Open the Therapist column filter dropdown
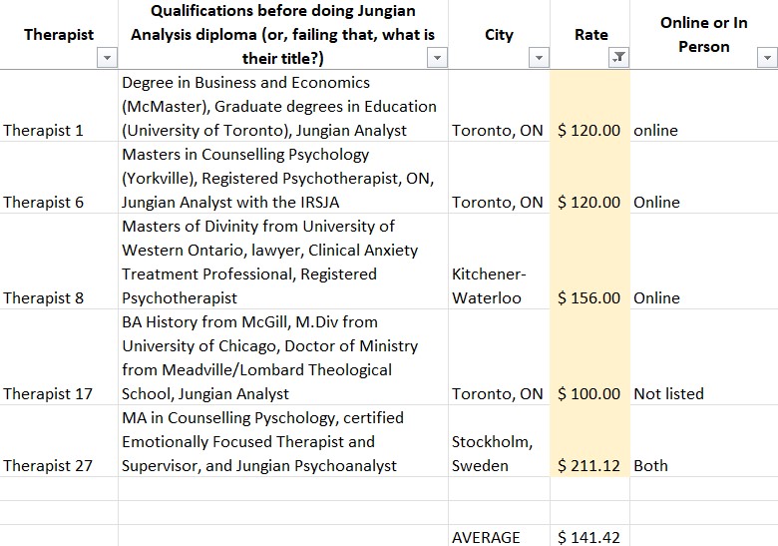778x546 pixels. [108, 59]
